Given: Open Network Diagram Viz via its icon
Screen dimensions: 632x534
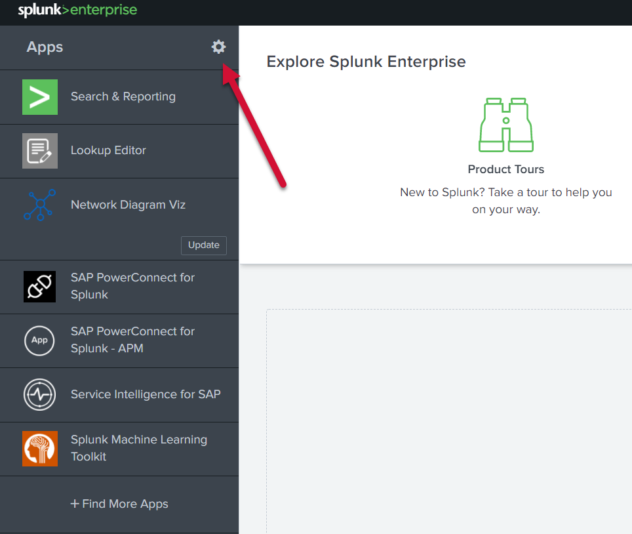Looking at the screenshot, I should (x=39, y=205).
